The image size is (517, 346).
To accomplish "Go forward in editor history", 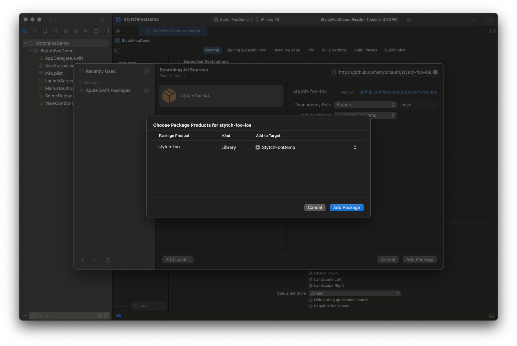I will [x=134, y=31].
